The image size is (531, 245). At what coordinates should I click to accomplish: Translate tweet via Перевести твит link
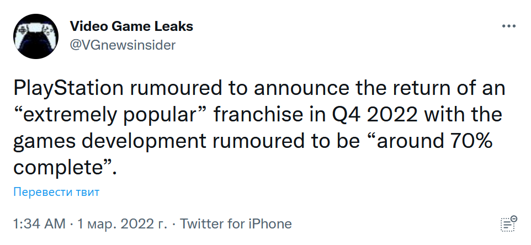point(56,192)
